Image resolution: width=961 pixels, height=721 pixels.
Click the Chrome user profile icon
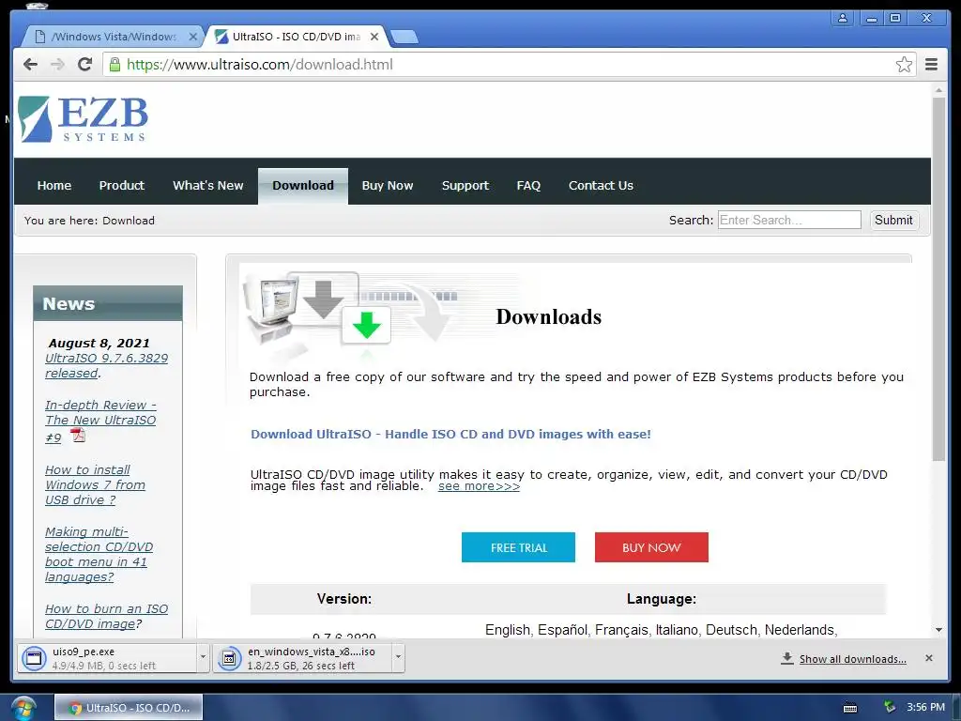point(843,18)
